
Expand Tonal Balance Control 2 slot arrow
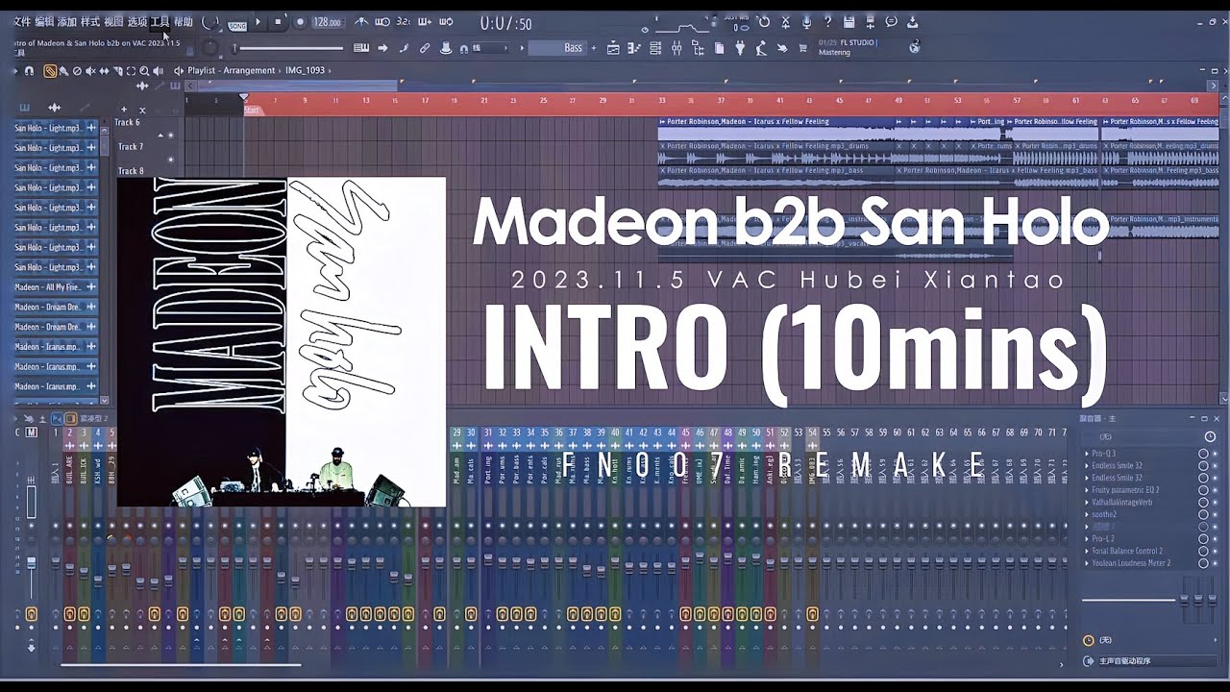[x=1087, y=551]
